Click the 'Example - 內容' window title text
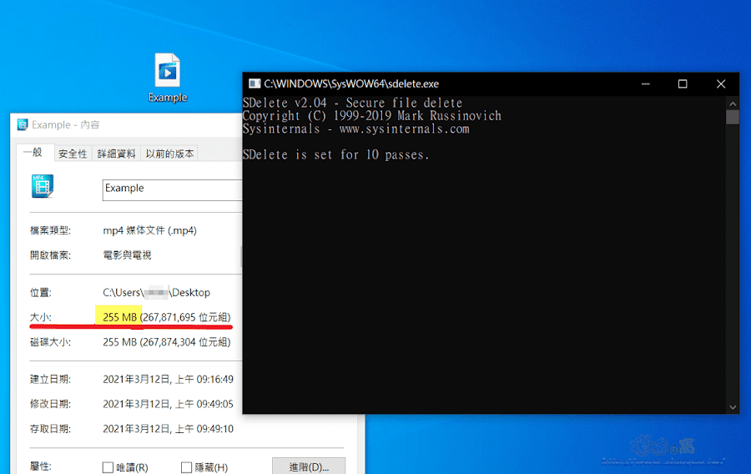This screenshot has width=751, height=474. click(66, 125)
